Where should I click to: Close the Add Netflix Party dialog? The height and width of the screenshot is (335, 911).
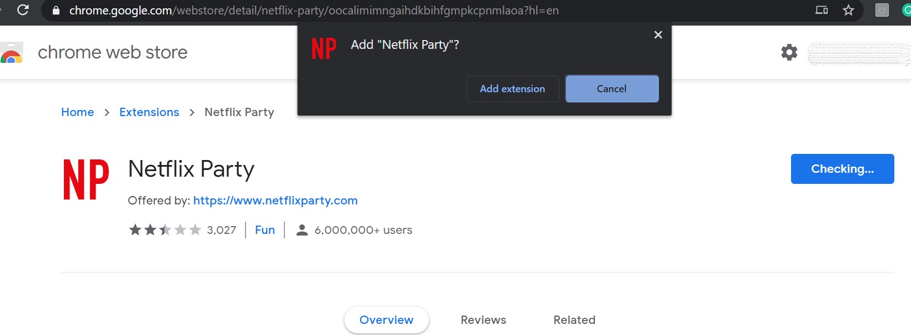tap(658, 34)
